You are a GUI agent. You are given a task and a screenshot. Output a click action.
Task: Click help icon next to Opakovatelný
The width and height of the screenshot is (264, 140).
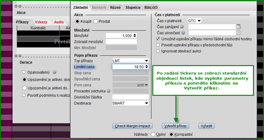[54, 72]
